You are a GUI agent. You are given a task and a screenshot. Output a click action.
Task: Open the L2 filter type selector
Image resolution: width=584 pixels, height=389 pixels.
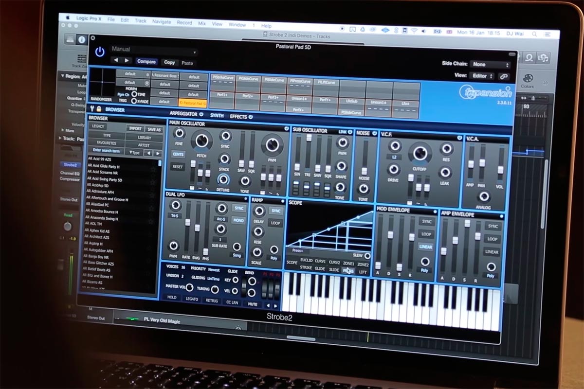pos(394,157)
